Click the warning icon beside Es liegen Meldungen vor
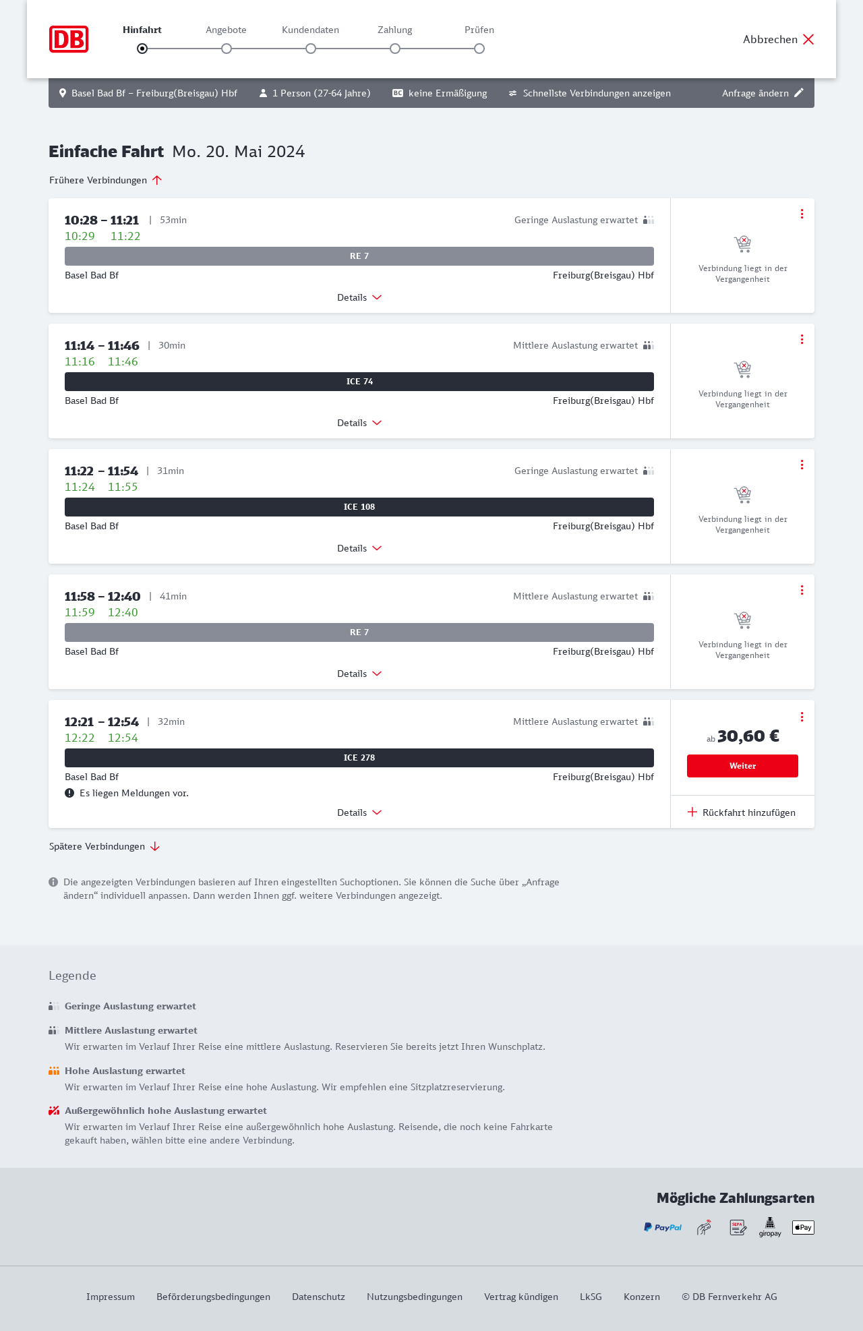The width and height of the screenshot is (863, 1331). click(x=69, y=793)
